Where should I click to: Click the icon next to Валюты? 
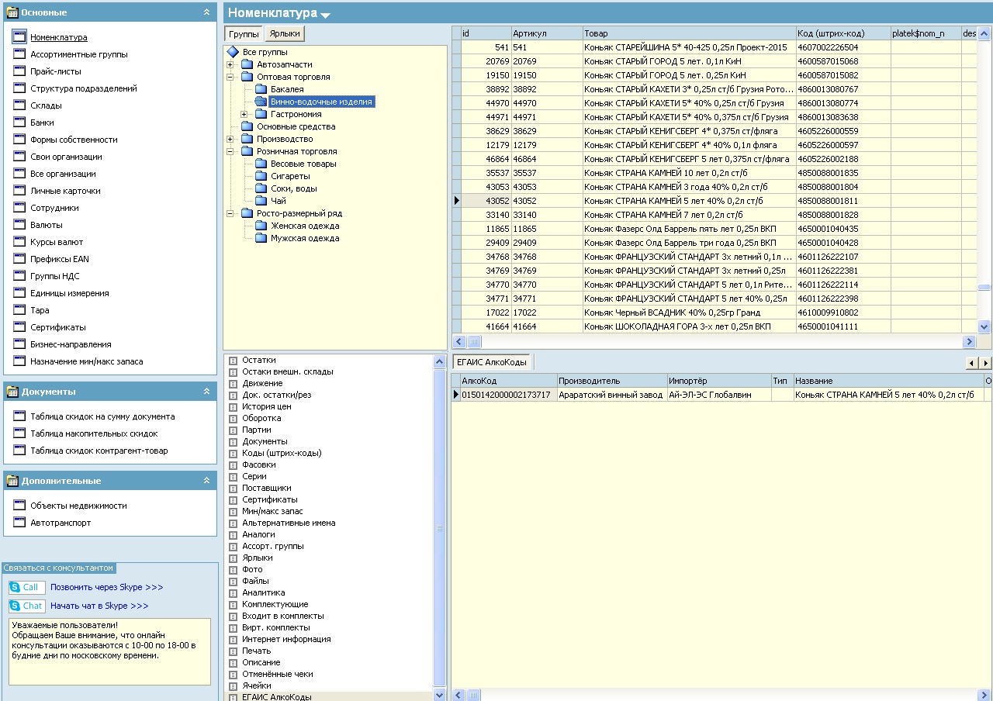(19, 225)
